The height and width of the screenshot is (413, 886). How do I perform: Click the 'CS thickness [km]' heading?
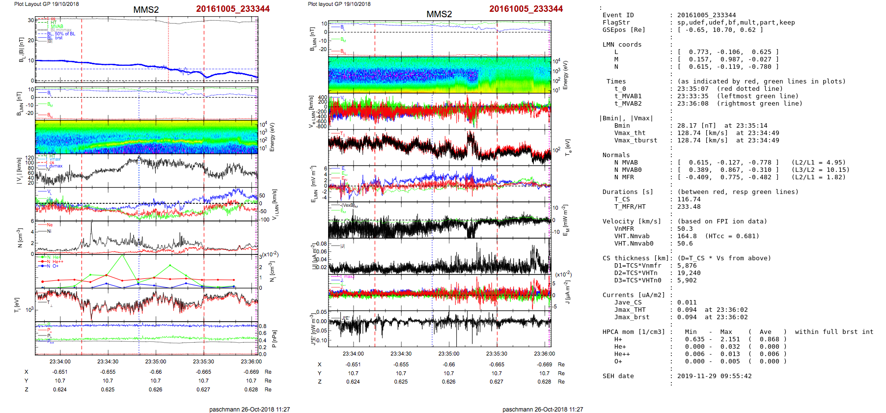click(x=636, y=258)
